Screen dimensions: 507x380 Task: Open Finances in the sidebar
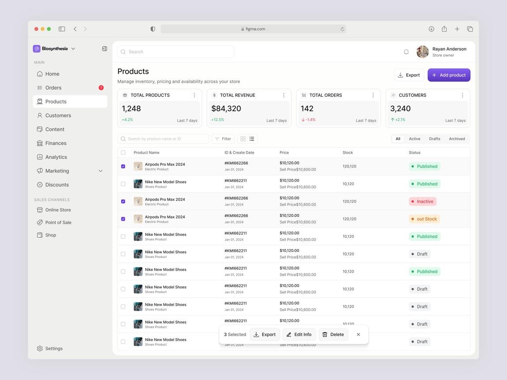click(x=70, y=143)
